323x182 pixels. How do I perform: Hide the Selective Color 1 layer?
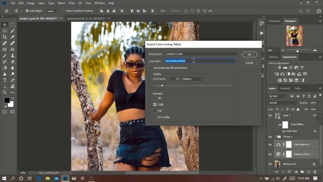(270, 154)
